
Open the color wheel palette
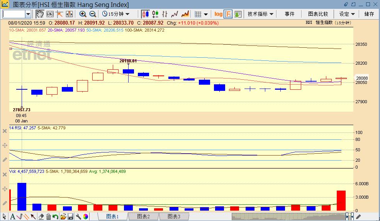[85, 217]
